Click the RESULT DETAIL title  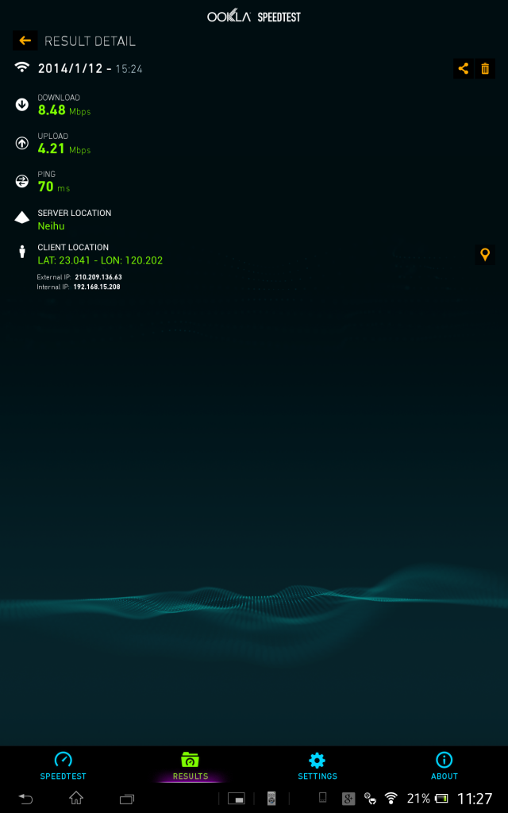[x=90, y=41]
